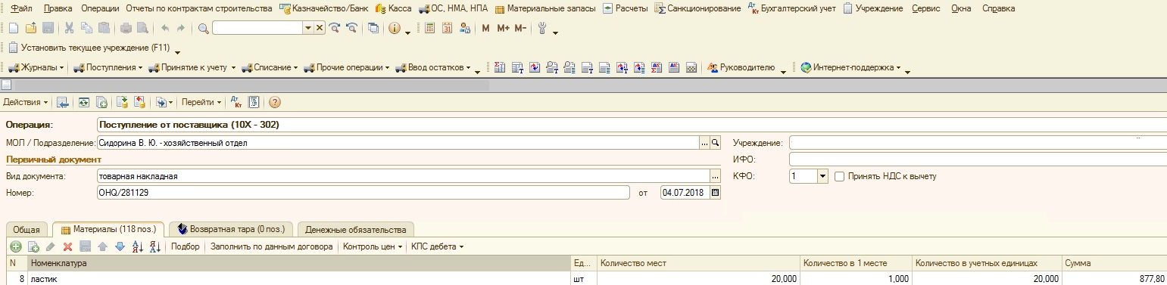Click the copy document icon with green plus

pyautogui.click(x=101, y=101)
